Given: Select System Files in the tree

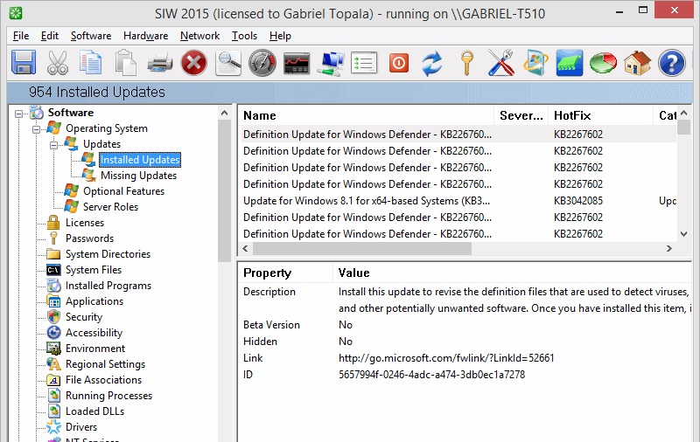Looking at the screenshot, I should [x=94, y=270].
